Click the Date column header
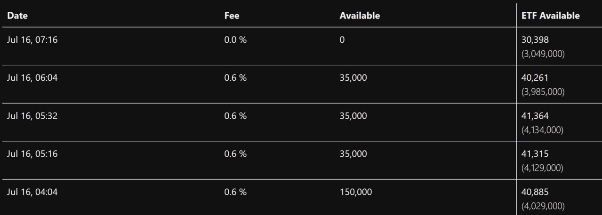602x215 pixels. pos(17,15)
